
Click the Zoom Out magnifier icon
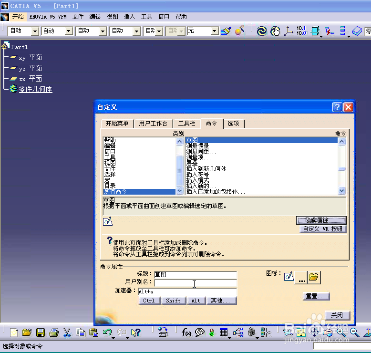(354, 332)
